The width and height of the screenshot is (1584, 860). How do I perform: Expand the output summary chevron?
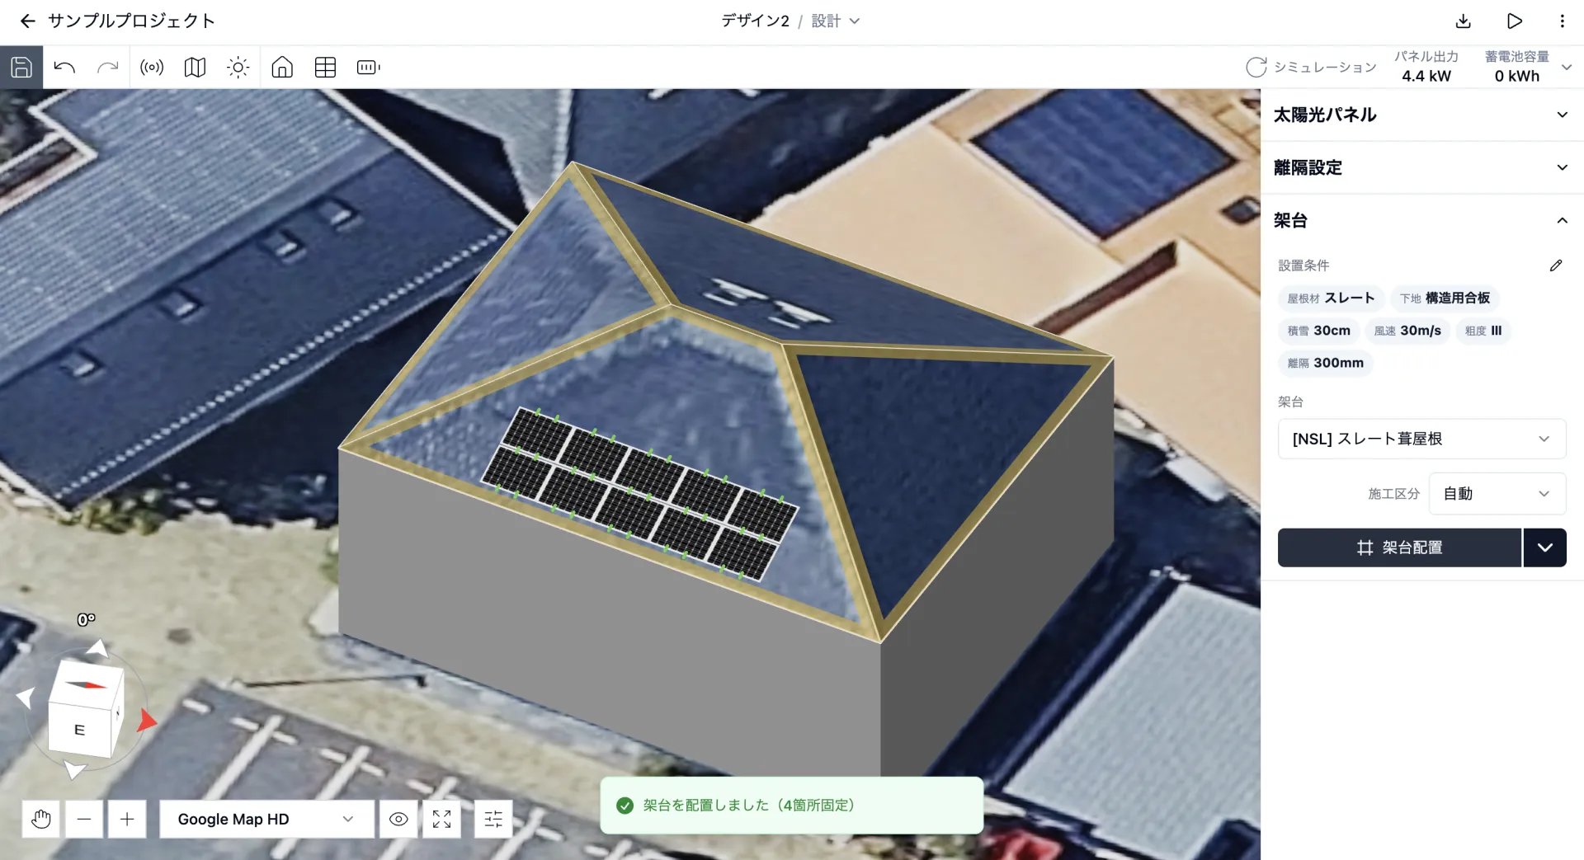1567,67
